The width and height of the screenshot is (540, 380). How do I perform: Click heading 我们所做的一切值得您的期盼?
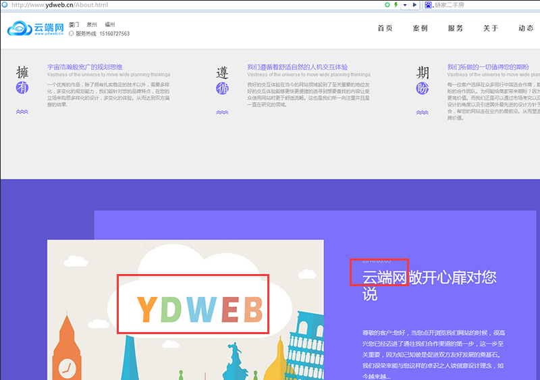click(x=488, y=67)
